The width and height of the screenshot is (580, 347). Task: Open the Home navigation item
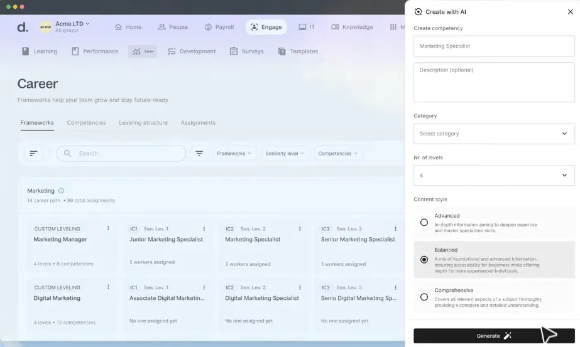pyautogui.click(x=128, y=27)
